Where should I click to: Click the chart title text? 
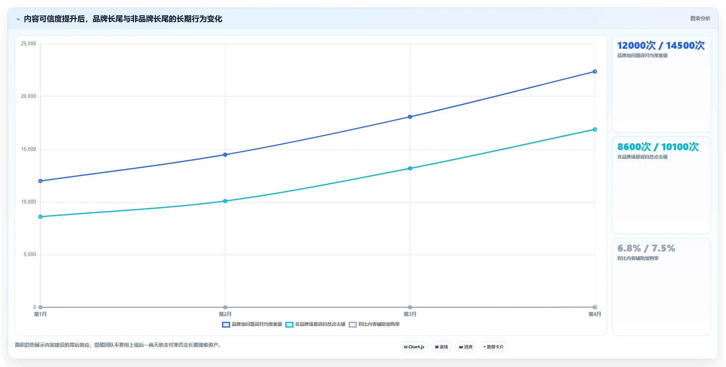coord(123,19)
